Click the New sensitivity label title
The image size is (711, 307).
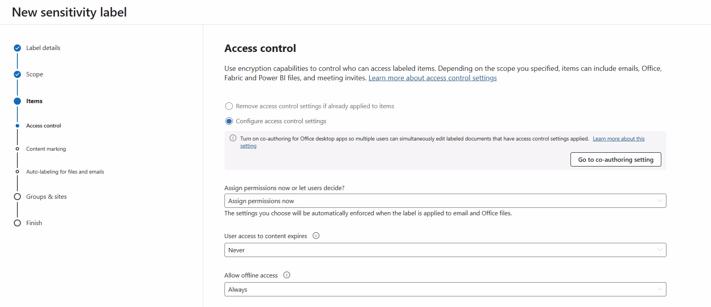pos(69,12)
